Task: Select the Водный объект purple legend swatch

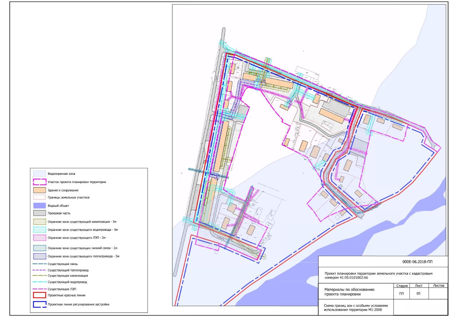Action: pos(39,206)
